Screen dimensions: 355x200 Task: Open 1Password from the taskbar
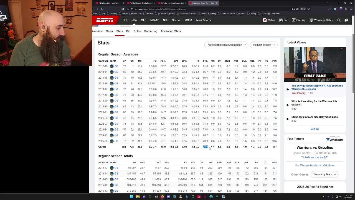(223, 197)
